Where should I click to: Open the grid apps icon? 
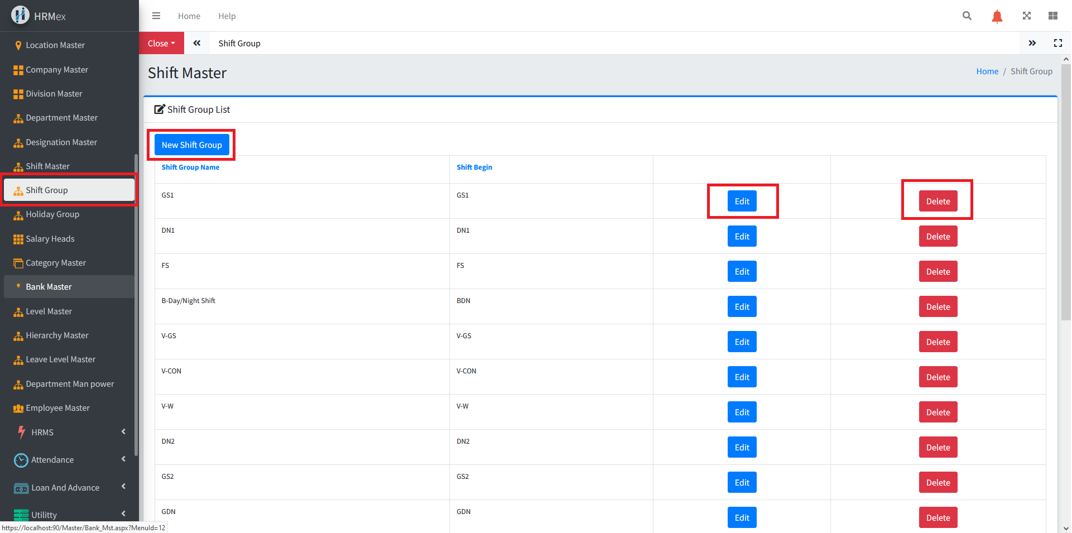1052,16
